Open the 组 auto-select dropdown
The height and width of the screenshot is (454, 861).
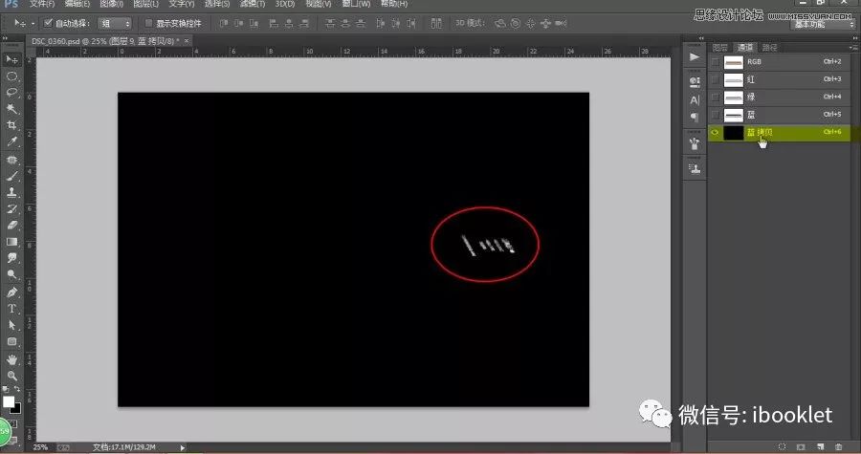point(114,22)
